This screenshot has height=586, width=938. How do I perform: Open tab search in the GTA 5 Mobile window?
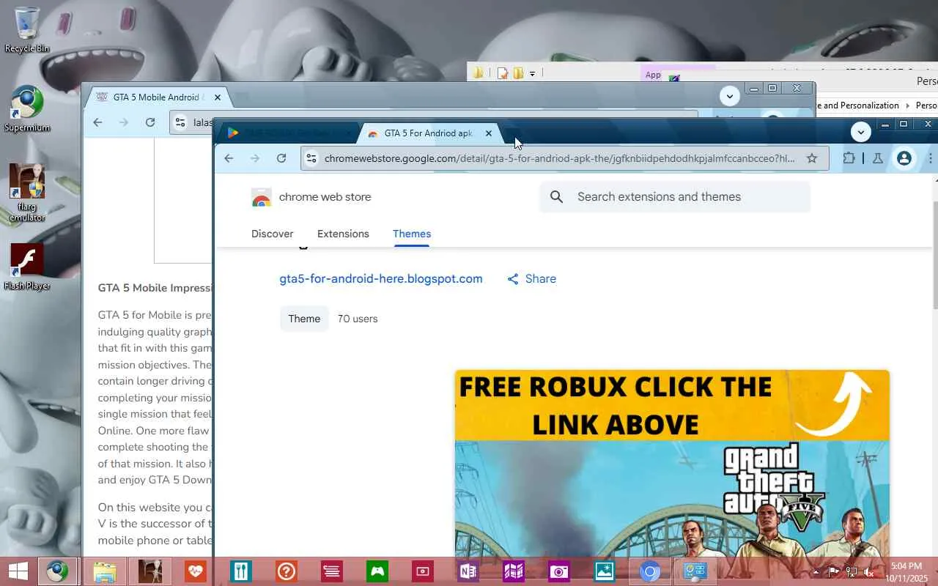click(x=729, y=96)
